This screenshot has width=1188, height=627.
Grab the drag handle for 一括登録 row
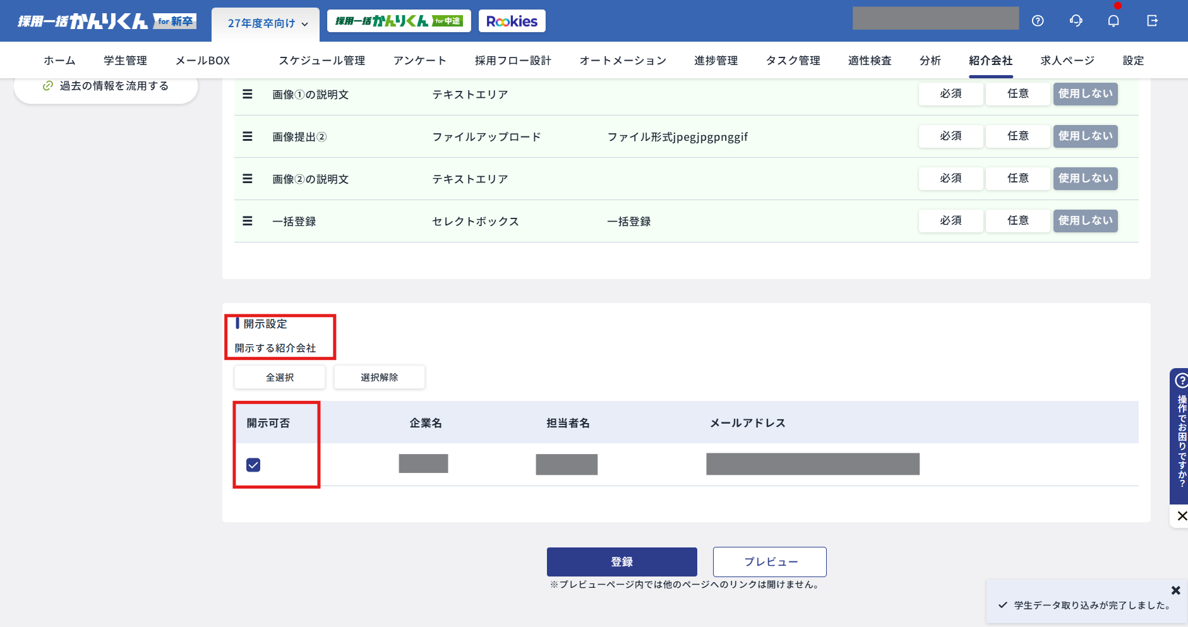248,221
